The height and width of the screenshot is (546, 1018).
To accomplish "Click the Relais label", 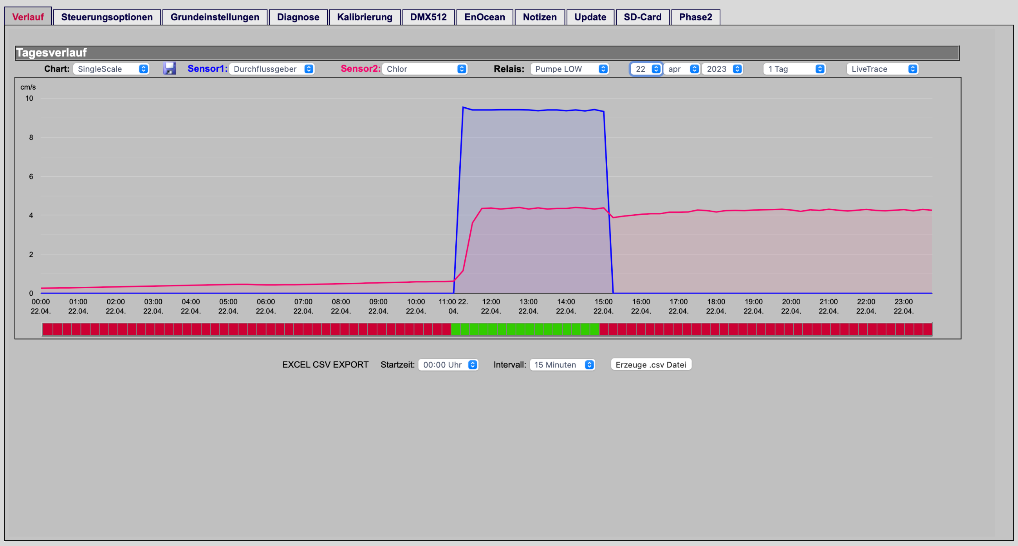I will point(509,69).
